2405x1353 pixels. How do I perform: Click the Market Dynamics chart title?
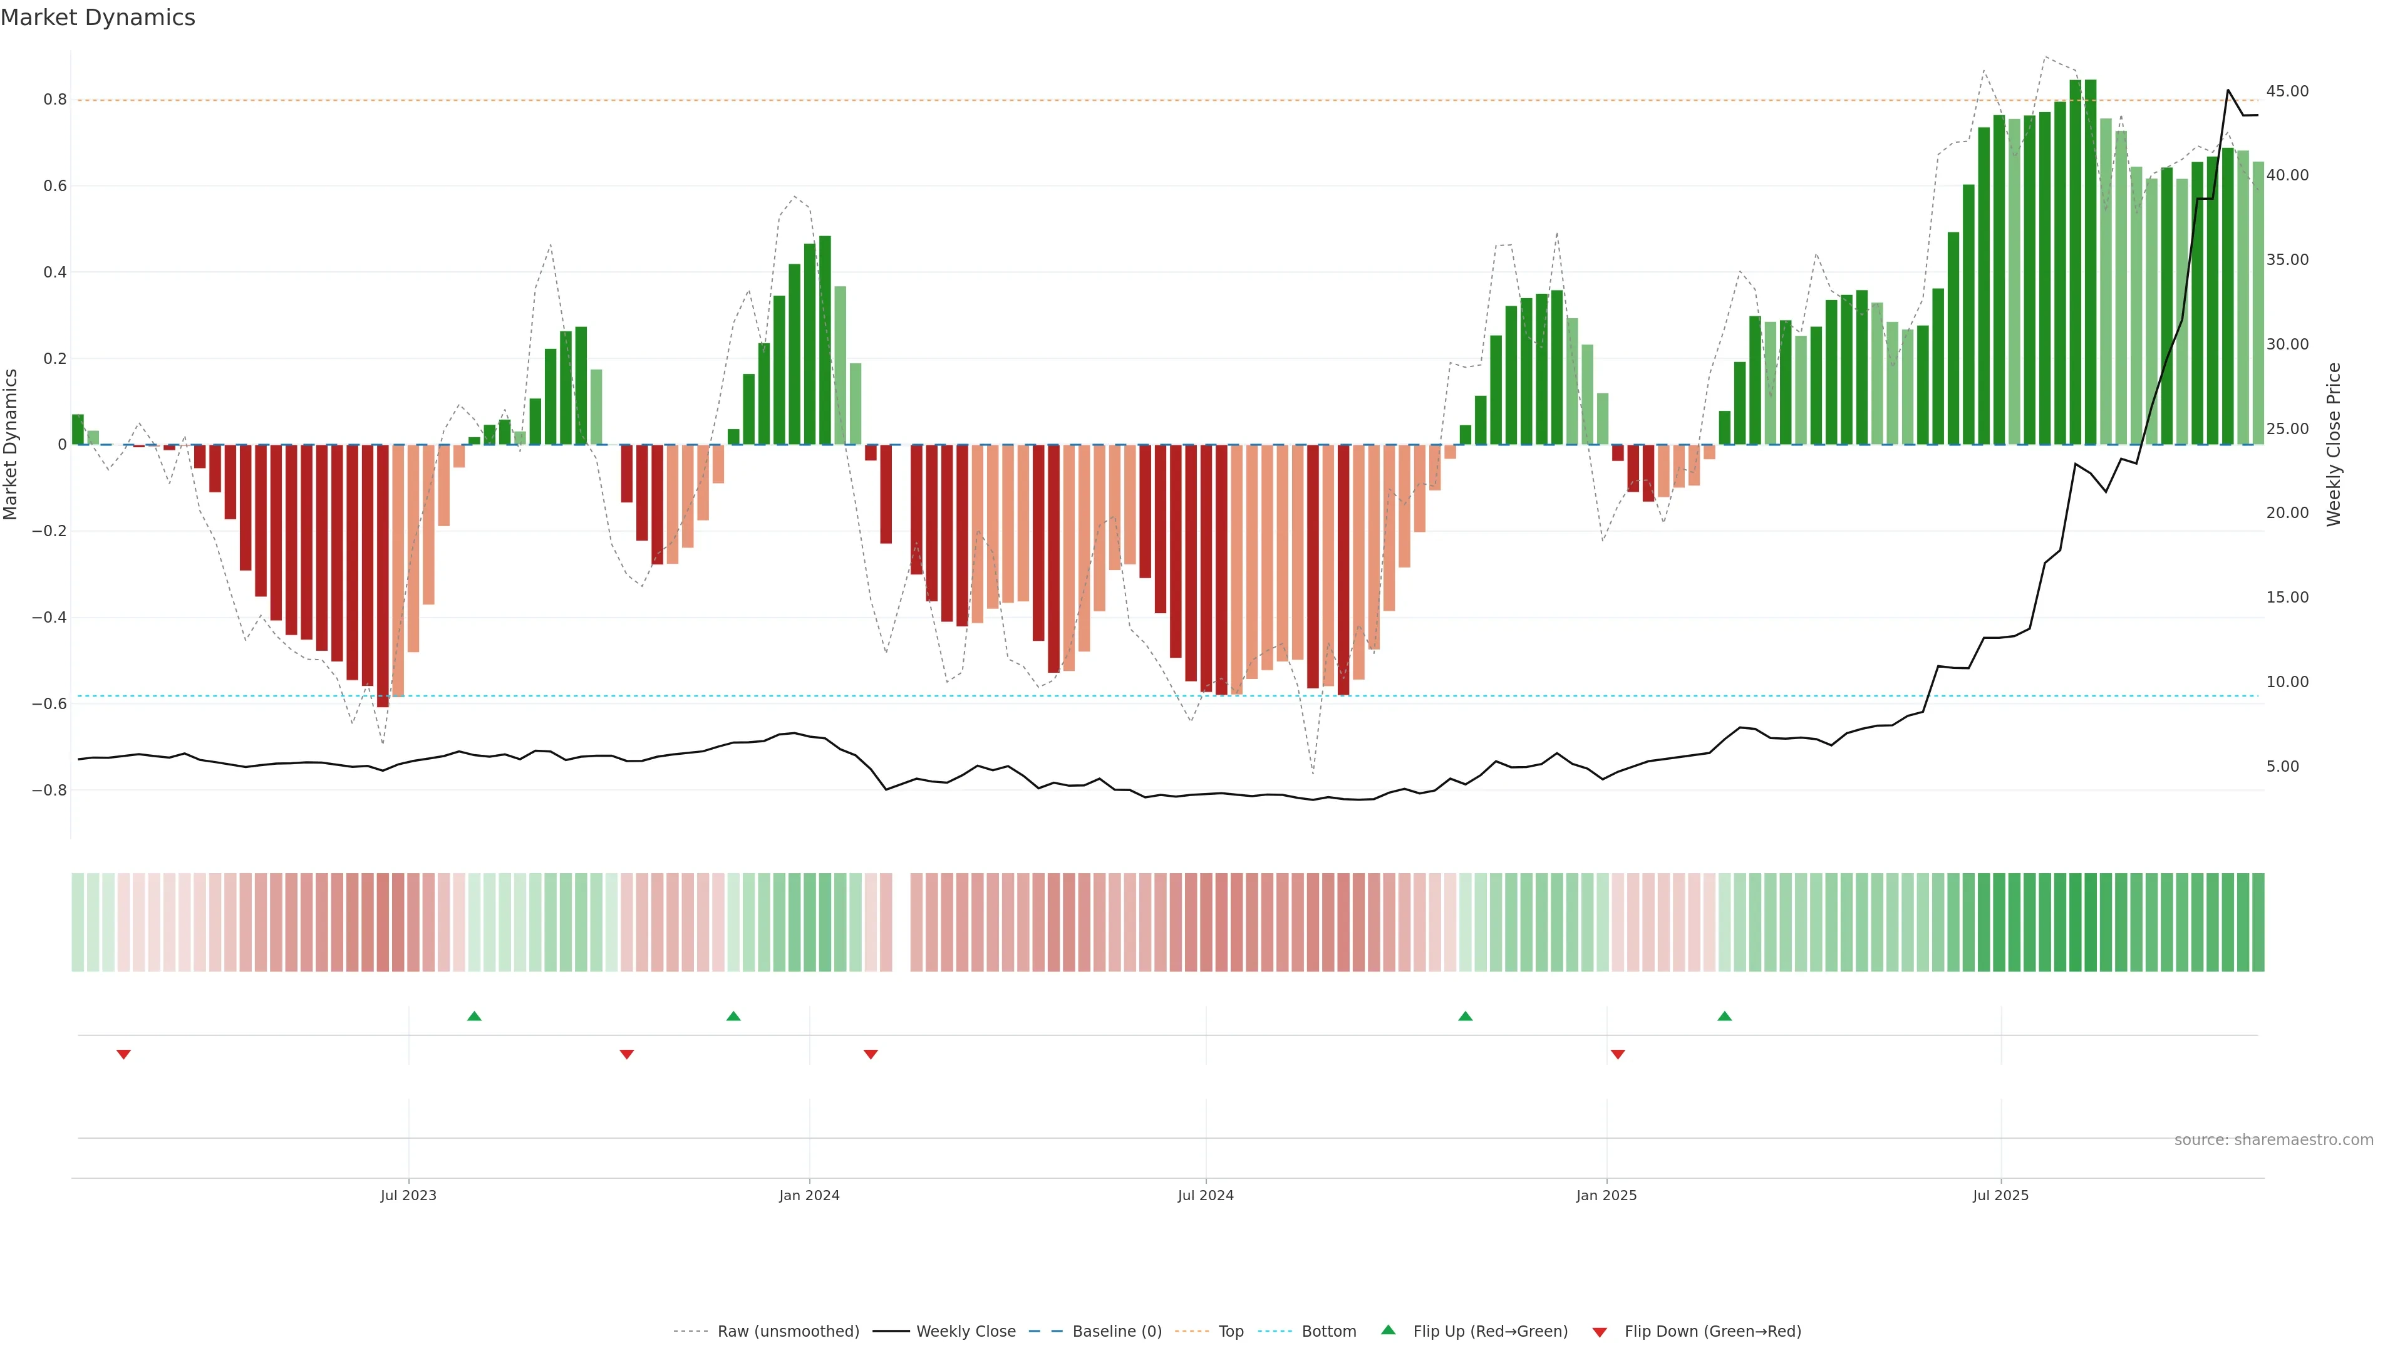pyautogui.click(x=98, y=18)
